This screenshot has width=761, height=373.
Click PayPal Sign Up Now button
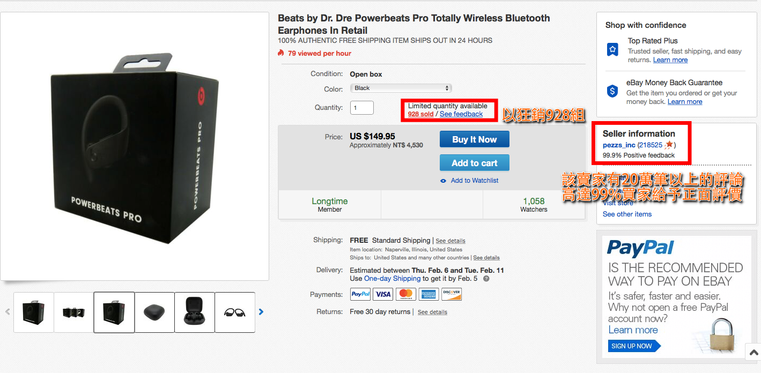(x=632, y=346)
